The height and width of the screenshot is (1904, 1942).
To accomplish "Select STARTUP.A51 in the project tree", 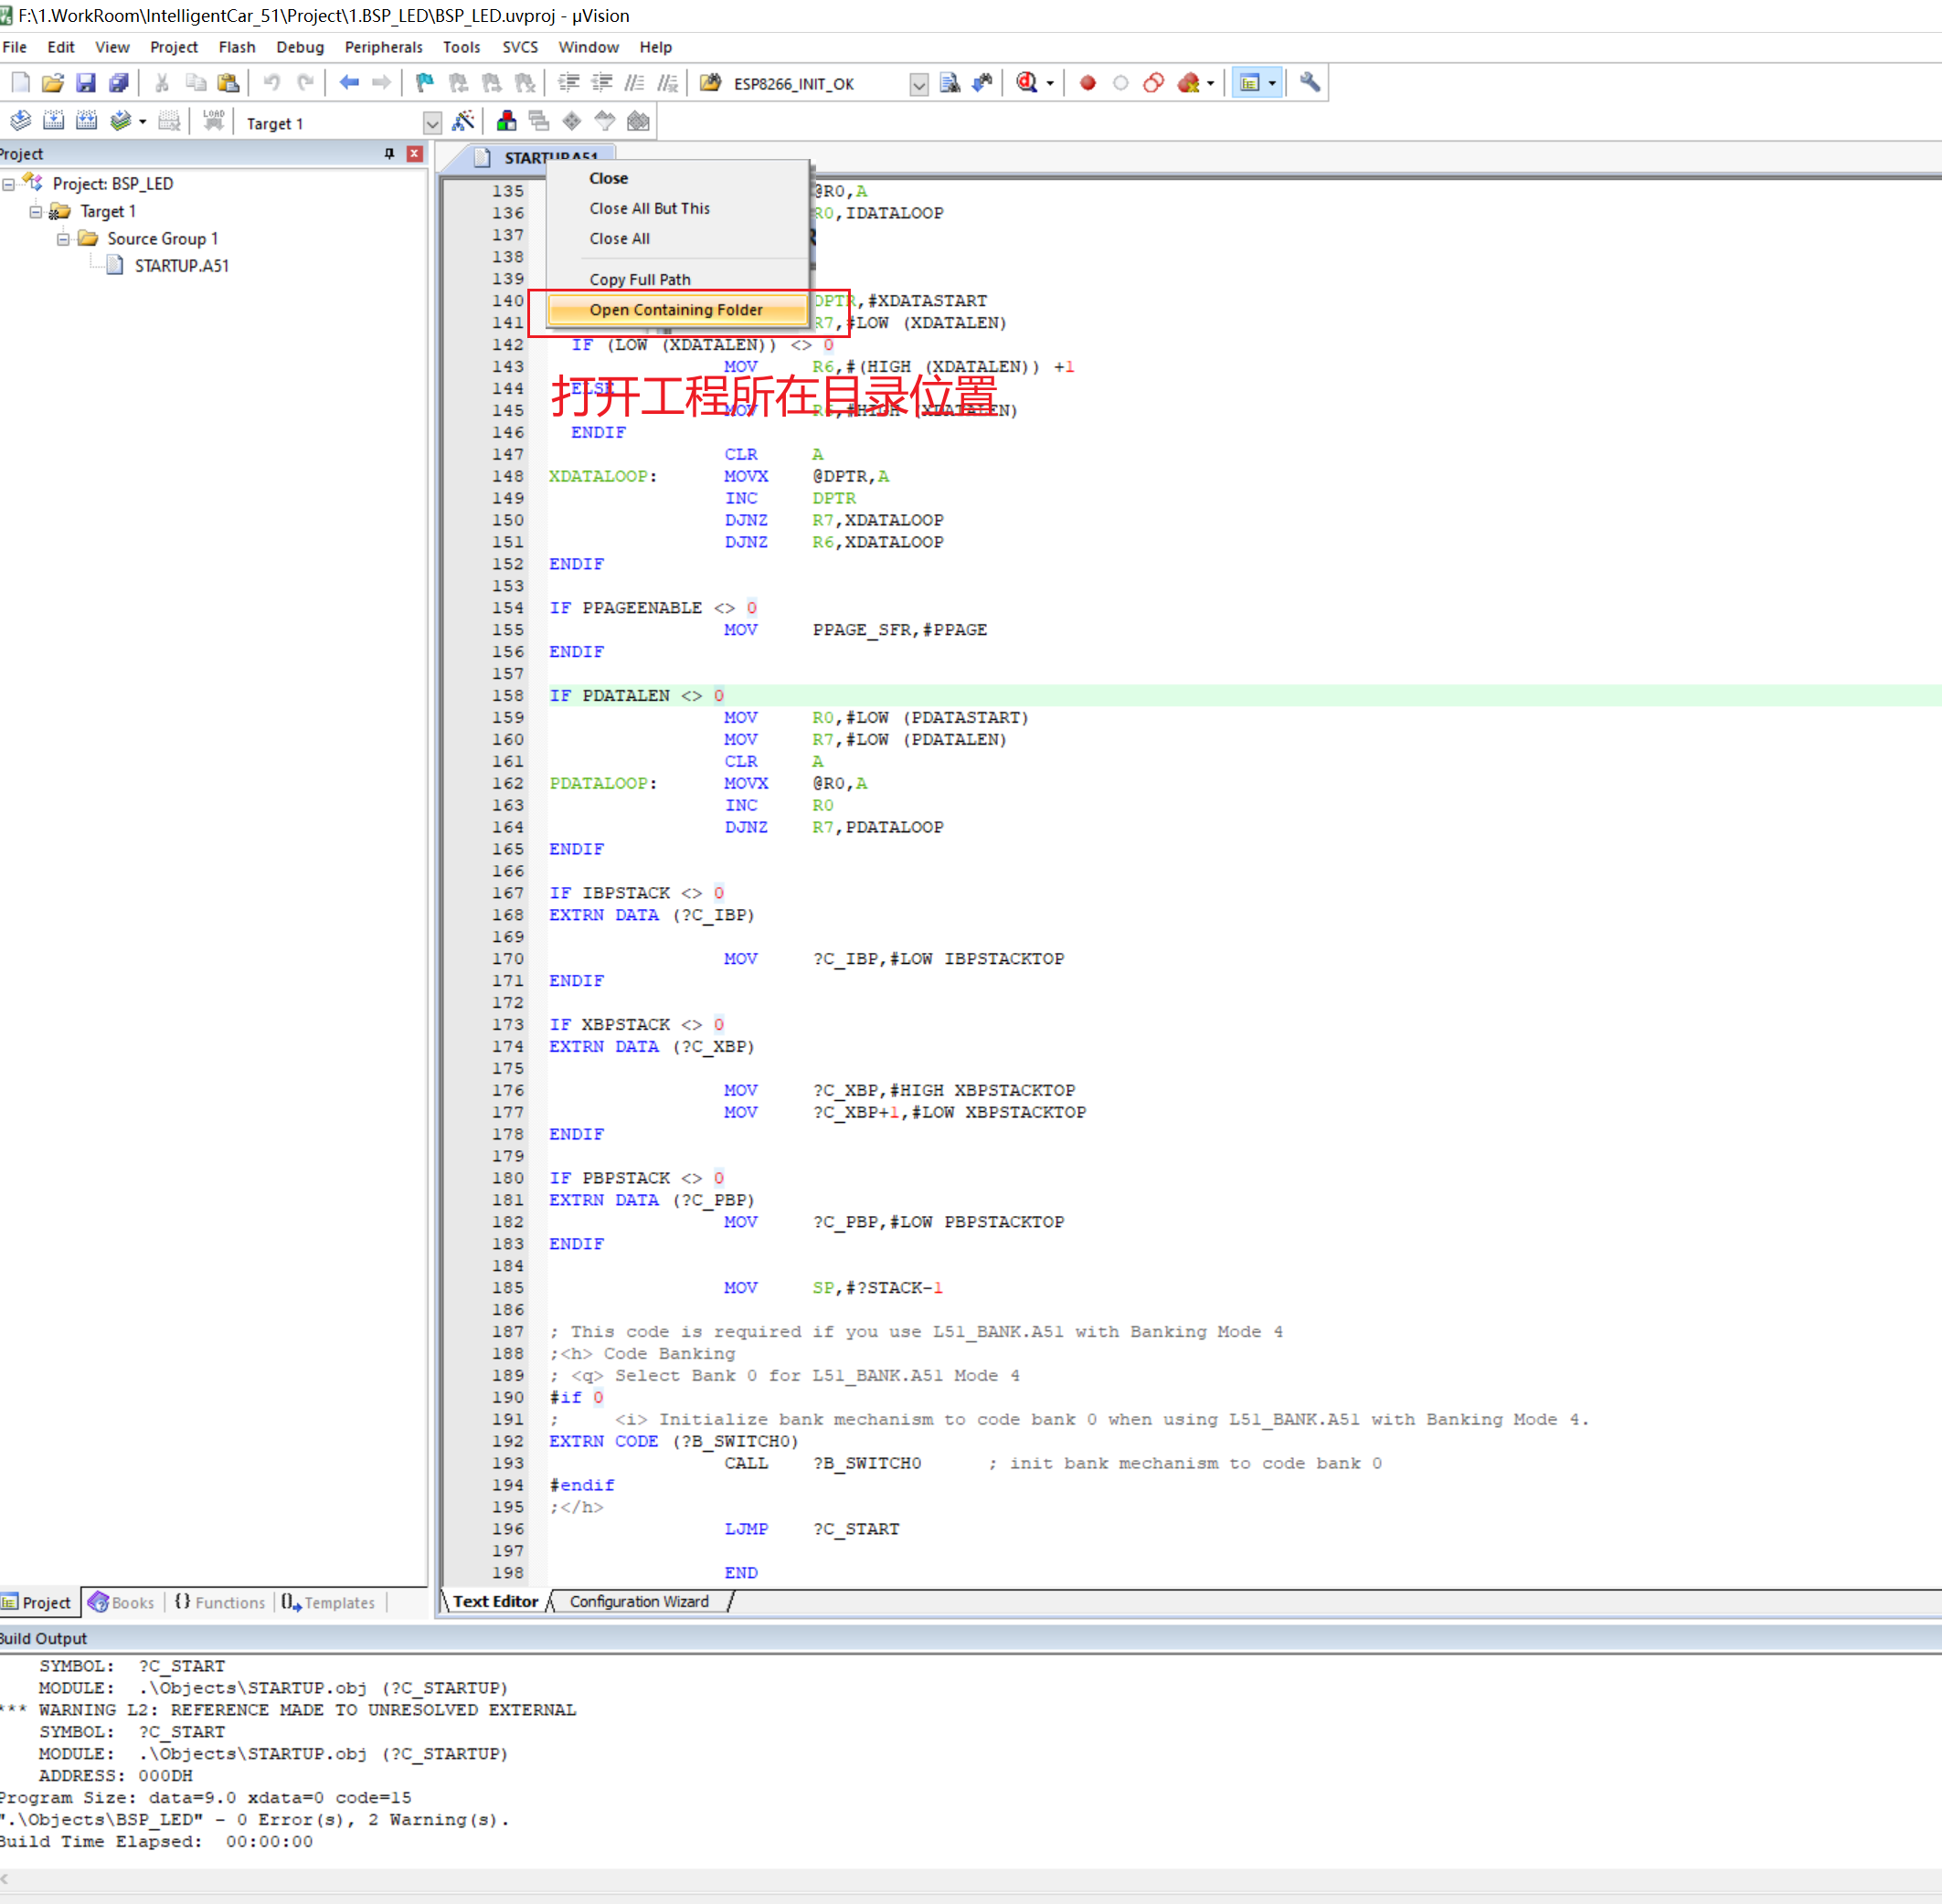I will [181, 266].
